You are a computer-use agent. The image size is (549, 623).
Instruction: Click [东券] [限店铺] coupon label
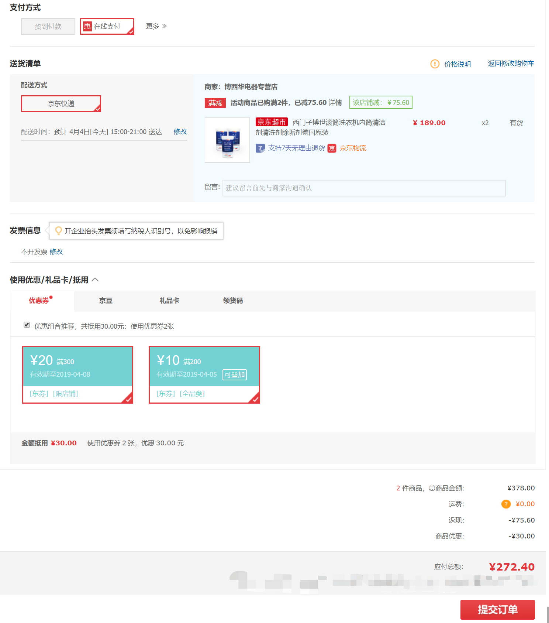tap(54, 394)
